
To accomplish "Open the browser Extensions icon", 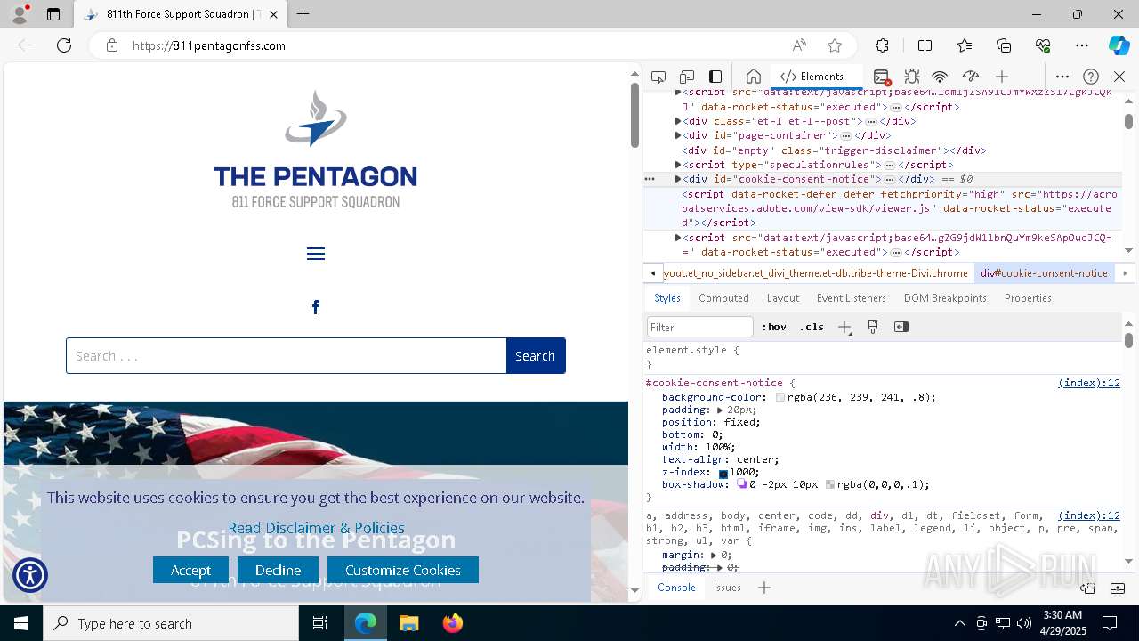I will click(x=882, y=45).
